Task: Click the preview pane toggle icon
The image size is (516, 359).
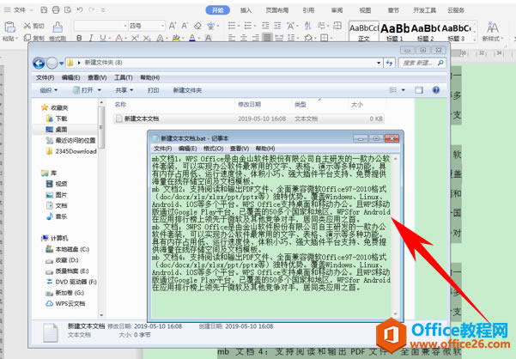Action: point(419,90)
